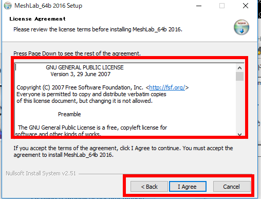Screen dimensions: 261x199
Task: Click the 'MeshLab_64b 2016 Setup' window title
Action: coord(48,6)
